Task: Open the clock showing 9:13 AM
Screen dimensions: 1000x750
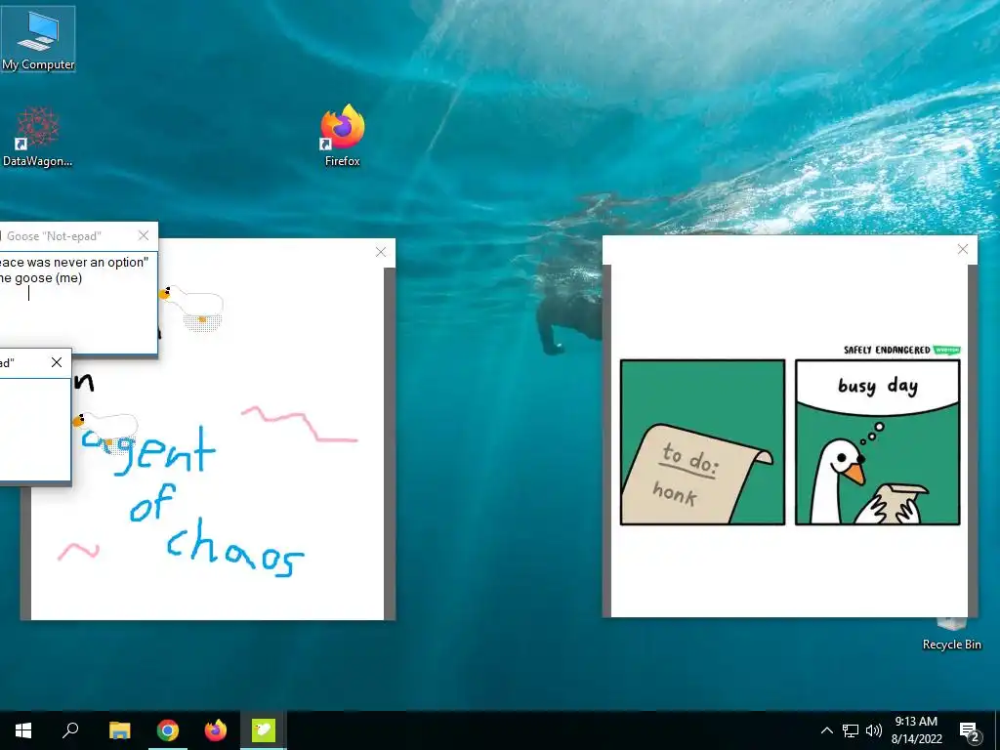Action: (x=916, y=730)
